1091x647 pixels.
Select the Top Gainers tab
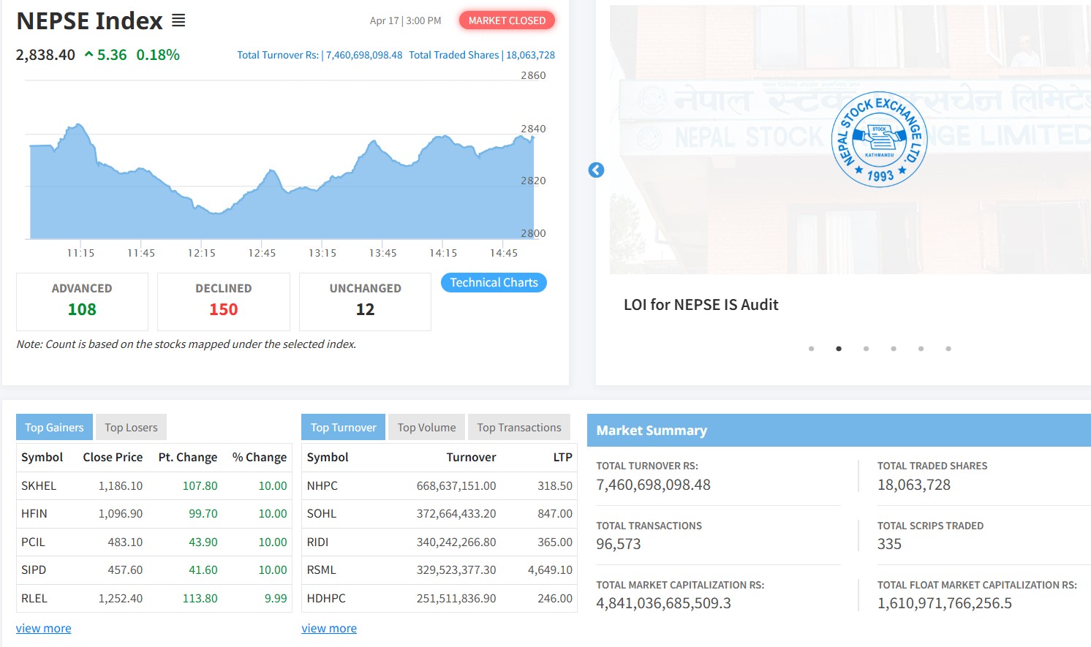54,428
